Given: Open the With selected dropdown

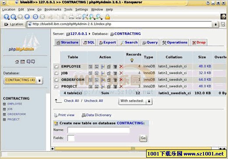Looking at the screenshot, I should pyautogui.click(x=135, y=101).
